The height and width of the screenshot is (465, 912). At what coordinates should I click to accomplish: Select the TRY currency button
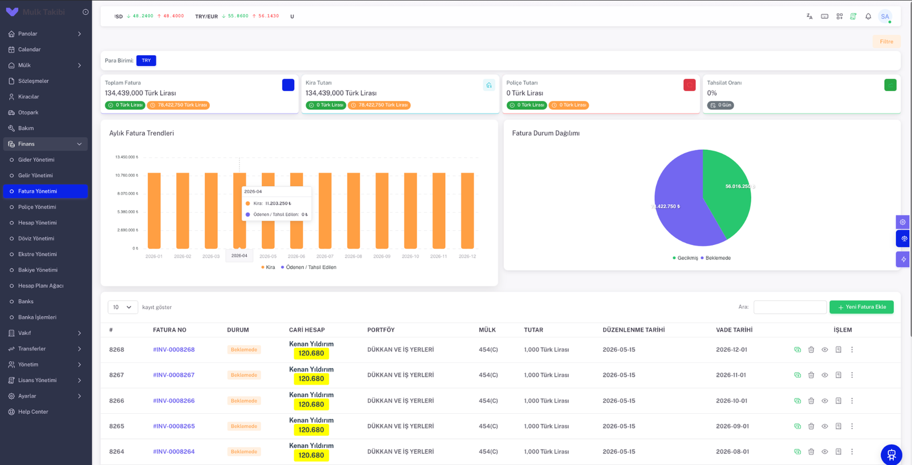tap(146, 60)
